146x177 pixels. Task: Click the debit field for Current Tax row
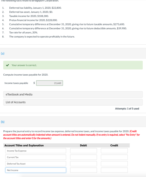(83, 157)
